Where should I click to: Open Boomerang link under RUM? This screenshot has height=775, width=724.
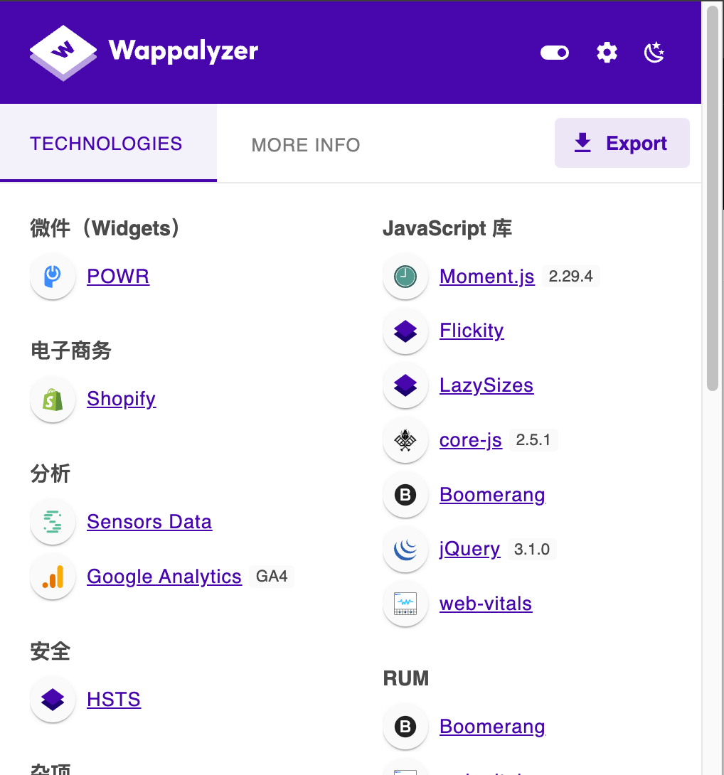493,727
